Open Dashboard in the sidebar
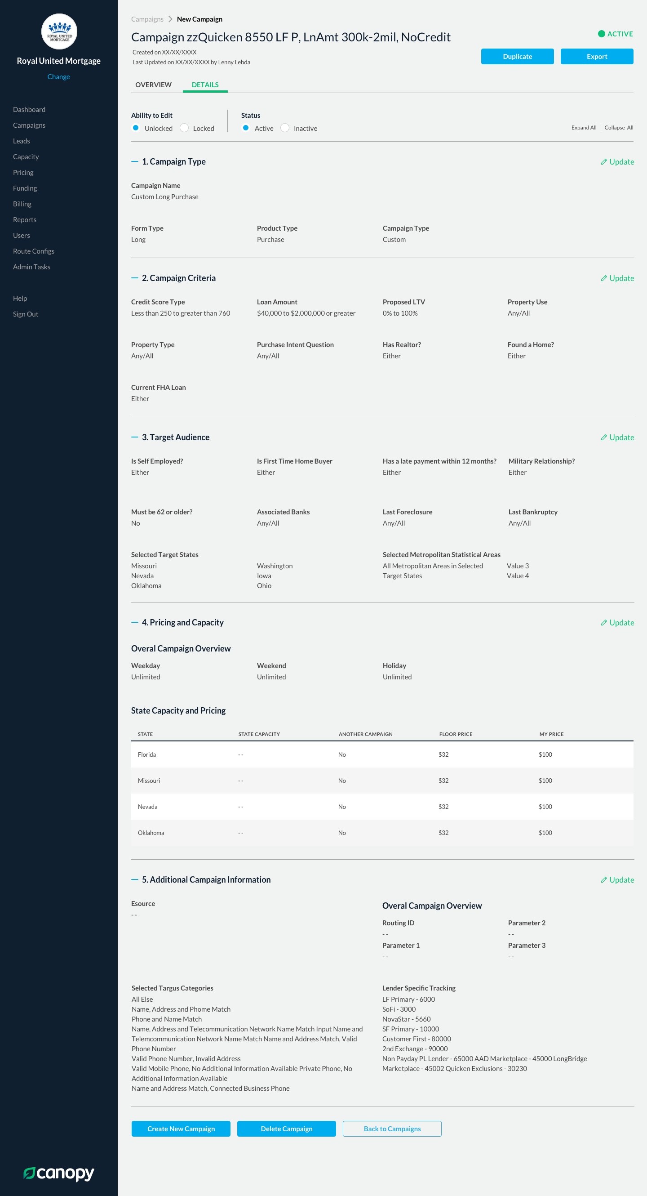The height and width of the screenshot is (1196, 647). coord(29,110)
